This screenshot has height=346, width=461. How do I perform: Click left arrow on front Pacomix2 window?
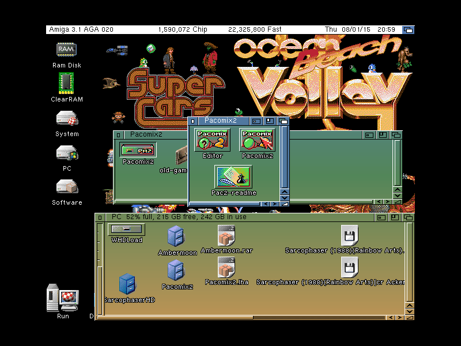[x=266, y=204]
